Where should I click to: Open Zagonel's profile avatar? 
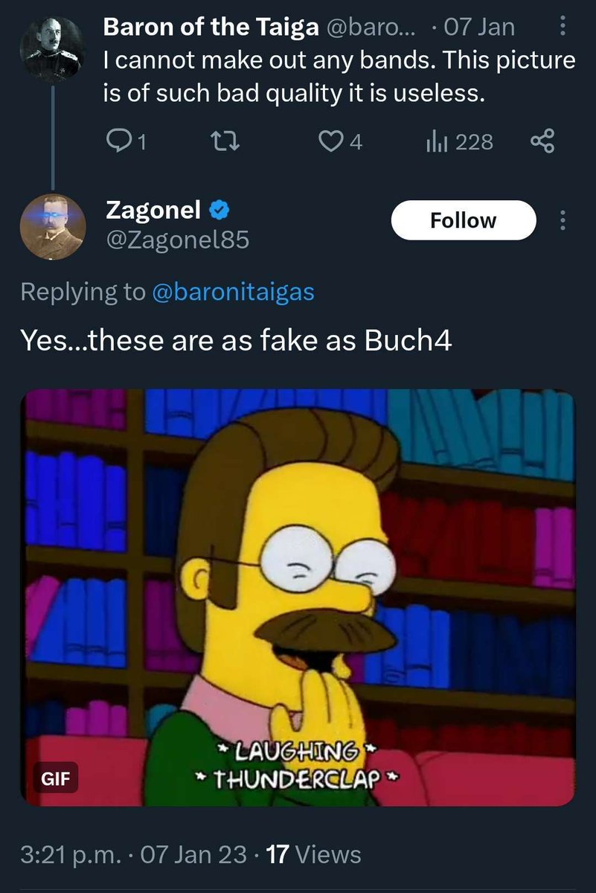(51, 226)
